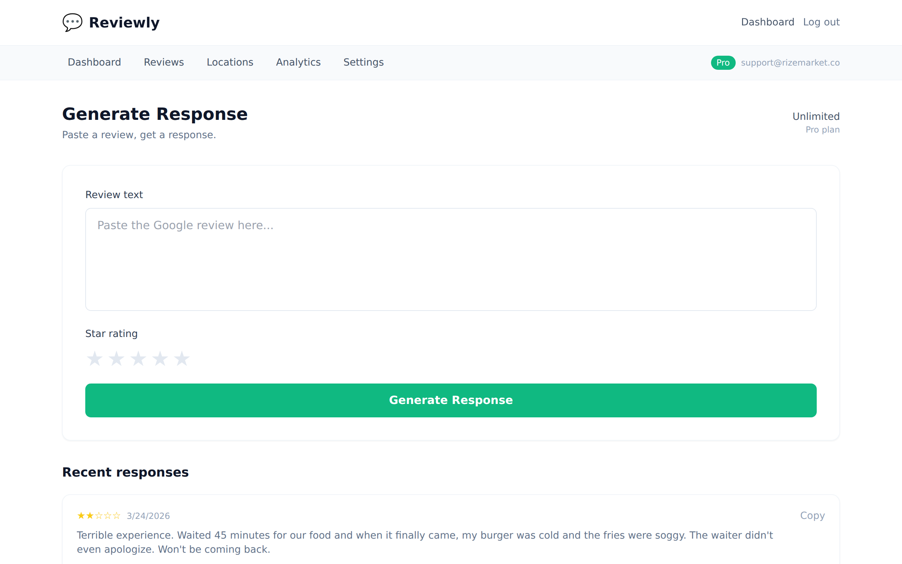
Task: Open the Settings section
Action: click(363, 62)
